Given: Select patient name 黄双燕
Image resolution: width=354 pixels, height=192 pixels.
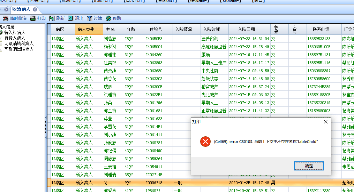Looking at the screenshot, I should point(110,71).
